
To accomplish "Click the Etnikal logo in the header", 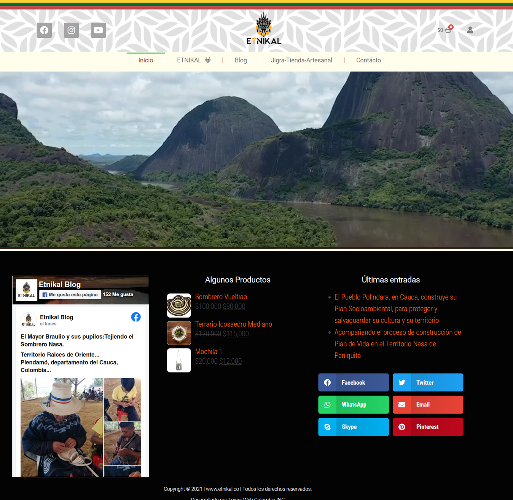I will [x=264, y=29].
